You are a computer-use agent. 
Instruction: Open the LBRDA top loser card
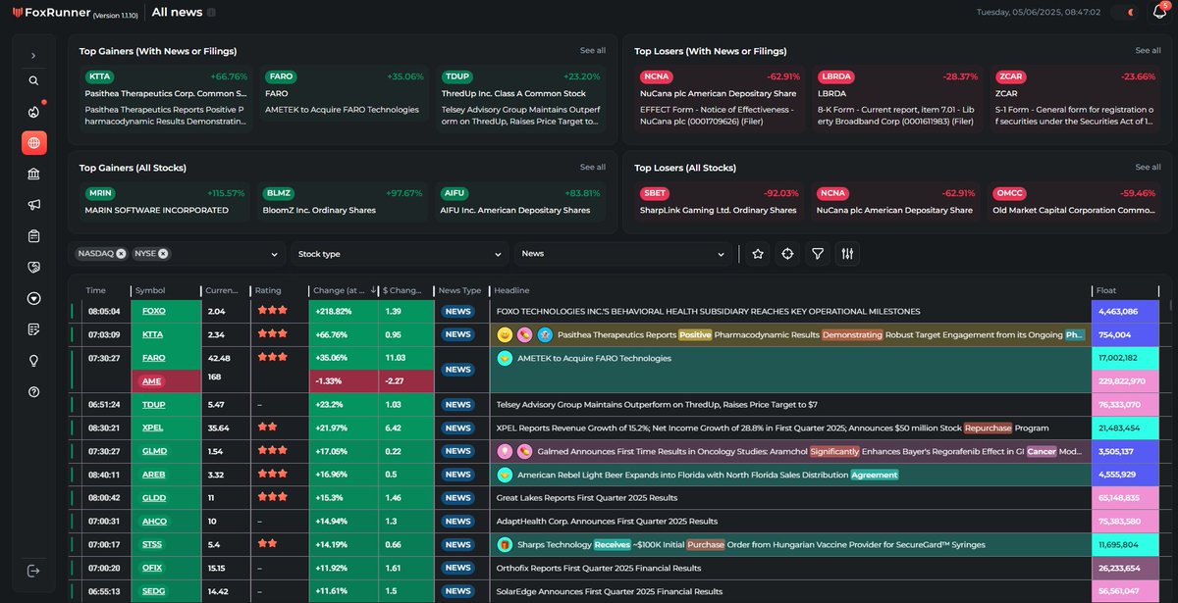pyautogui.click(x=896, y=98)
